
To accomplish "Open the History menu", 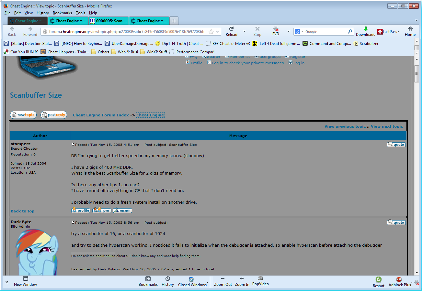I will coord(43,13).
